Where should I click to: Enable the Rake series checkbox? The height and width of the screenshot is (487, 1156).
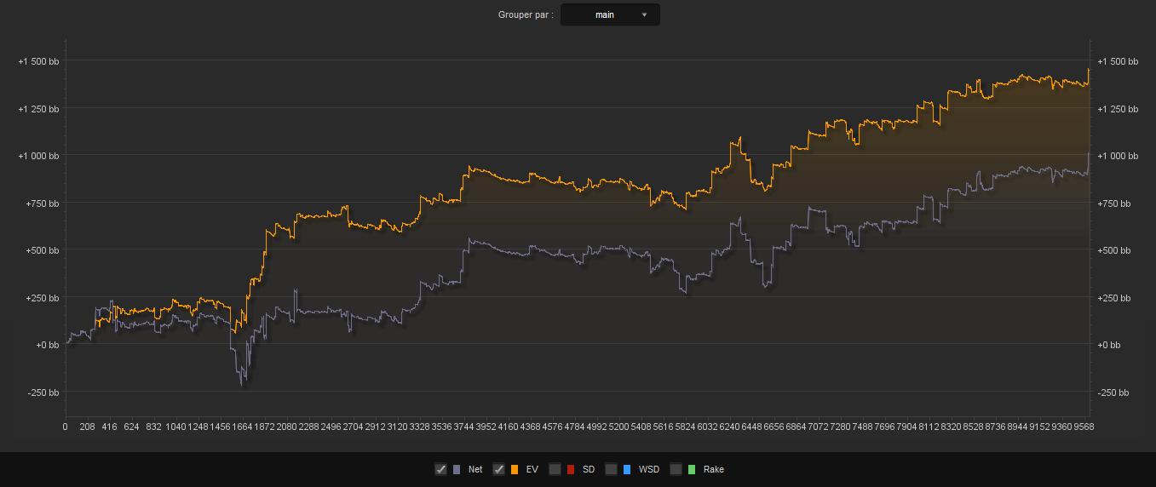click(676, 469)
